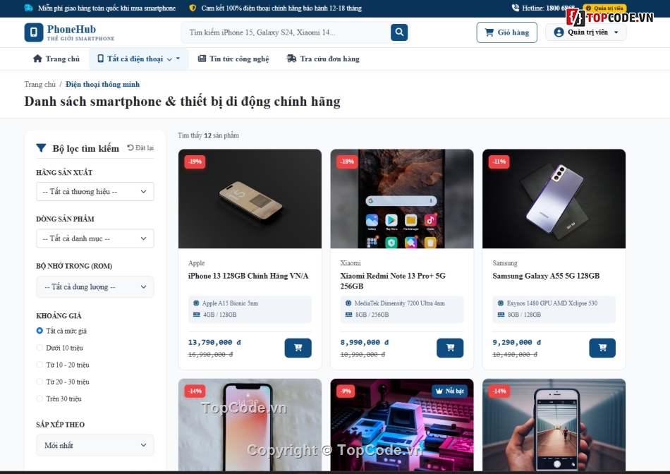Click the phone icon beside Tất cả điện thoại
Viewport: 670px width, 474px height.
point(100,59)
